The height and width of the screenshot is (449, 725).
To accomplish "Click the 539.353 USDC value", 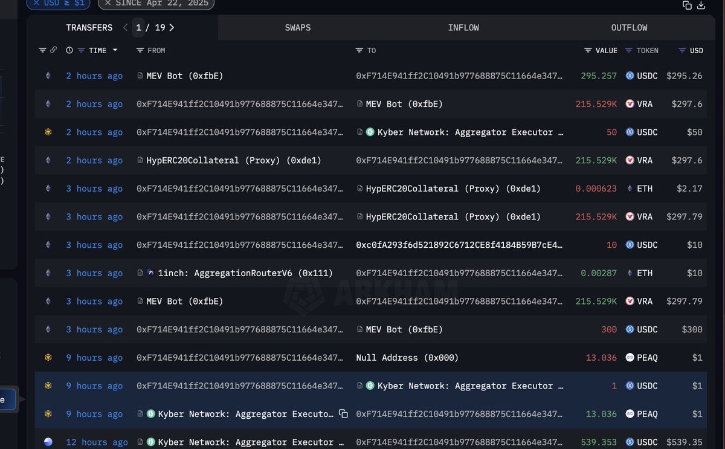I will tap(599, 442).
